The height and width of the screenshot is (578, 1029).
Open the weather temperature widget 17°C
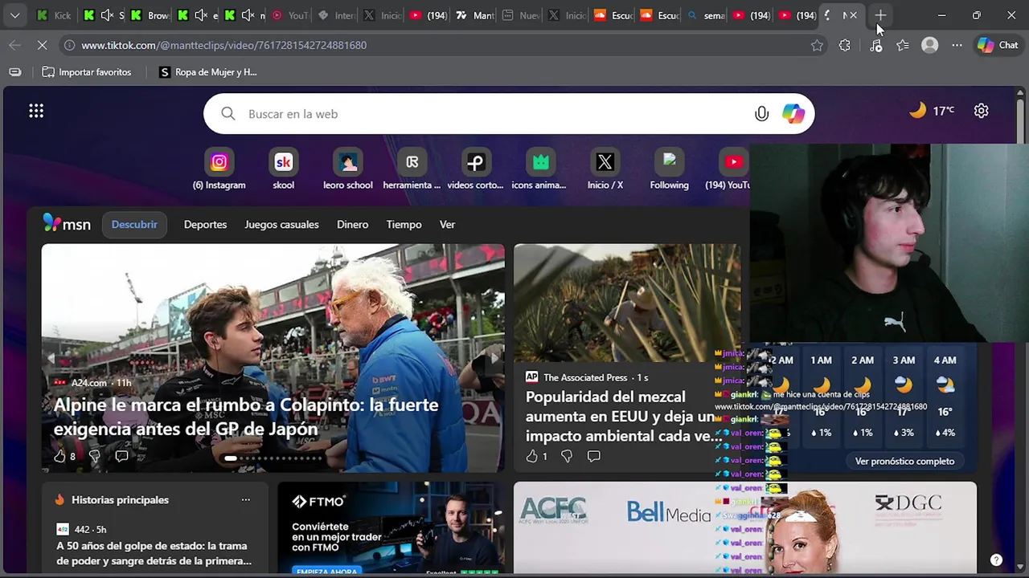(x=932, y=111)
